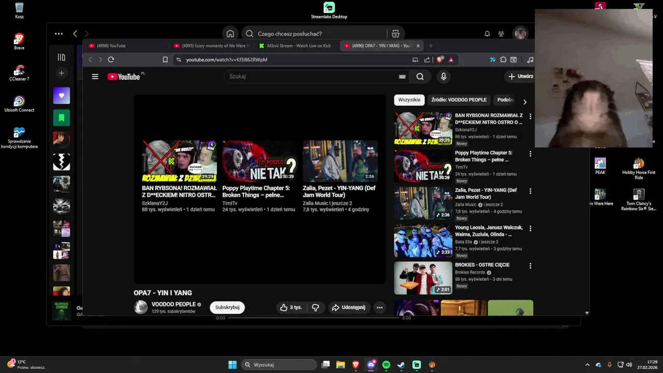Open the on-screen keyboard in the search box
Image resolution: width=663 pixels, height=373 pixels.
point(402,77)
